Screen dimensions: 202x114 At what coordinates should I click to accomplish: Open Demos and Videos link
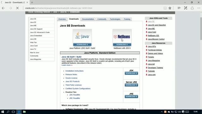pyautogui.click(x=155, y=54)
